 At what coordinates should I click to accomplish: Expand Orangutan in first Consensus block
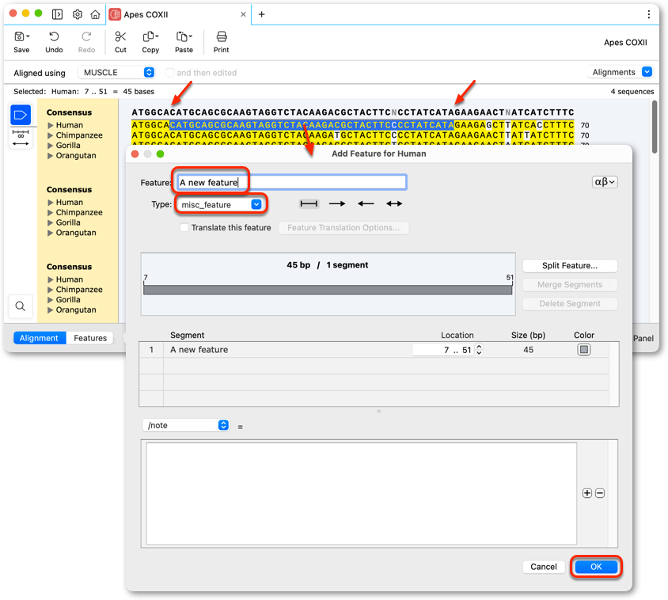(x=51, y=156)
